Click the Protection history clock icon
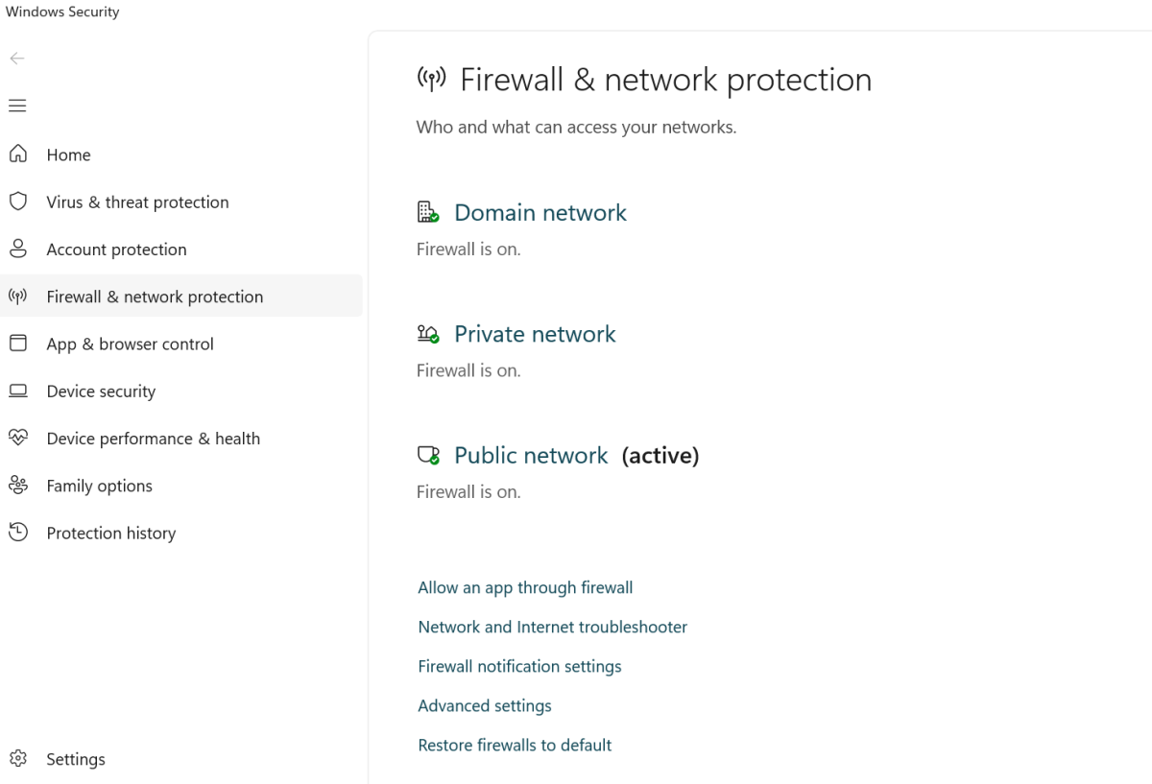1152x784 pixels. 17,533
